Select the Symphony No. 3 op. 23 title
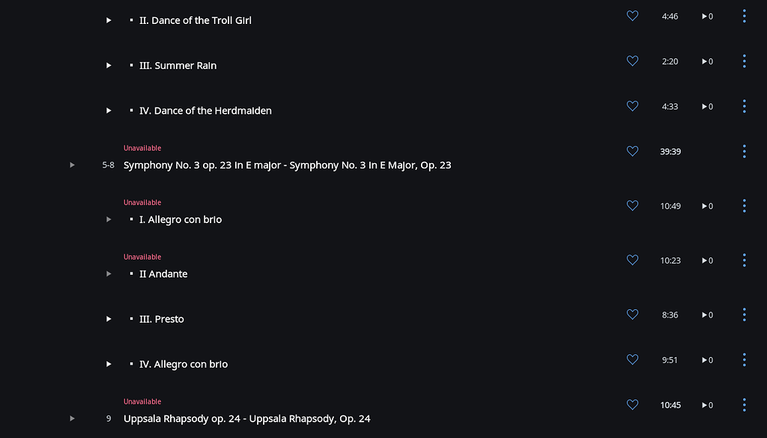767x438 pixels. [x=287, y=165]
